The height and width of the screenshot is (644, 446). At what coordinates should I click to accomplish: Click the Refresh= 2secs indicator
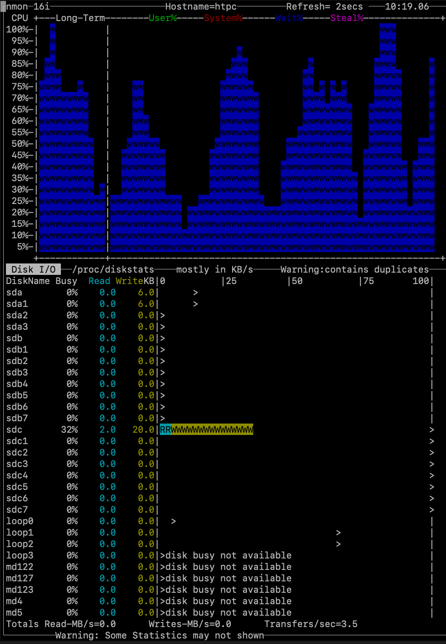pos(324,6)
